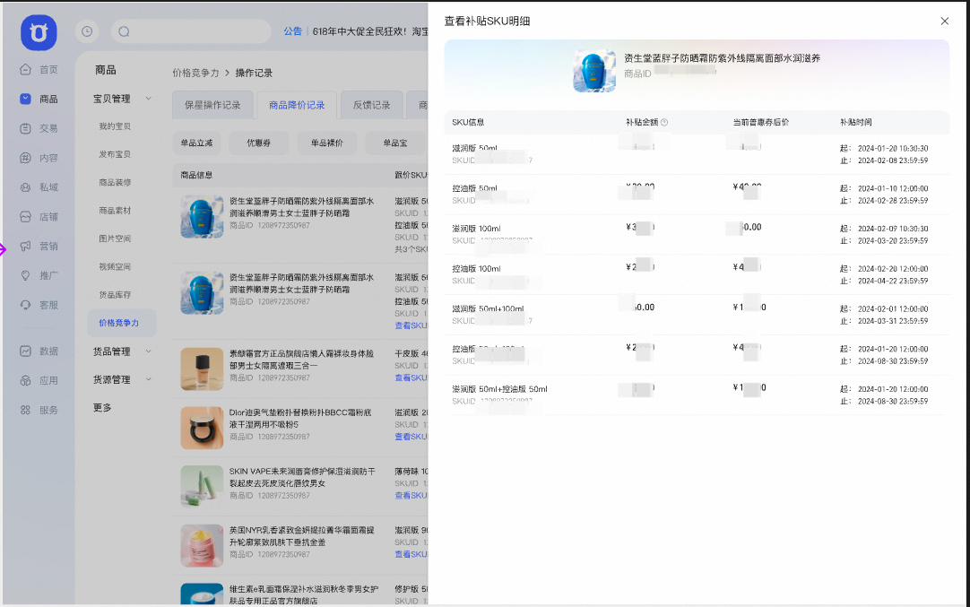Image resolution: width=970 pixels, height=607 pixels.
Task: Click the 2024-01-20 10:30:30 start time
Action: [893, 149]
